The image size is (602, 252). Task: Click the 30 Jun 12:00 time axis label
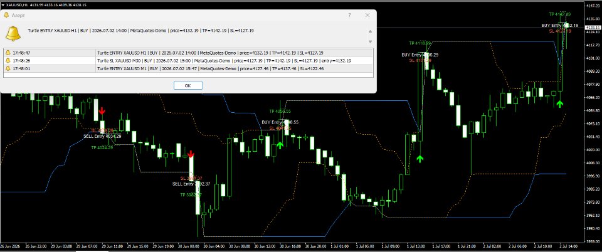click(x=265, y=246)
